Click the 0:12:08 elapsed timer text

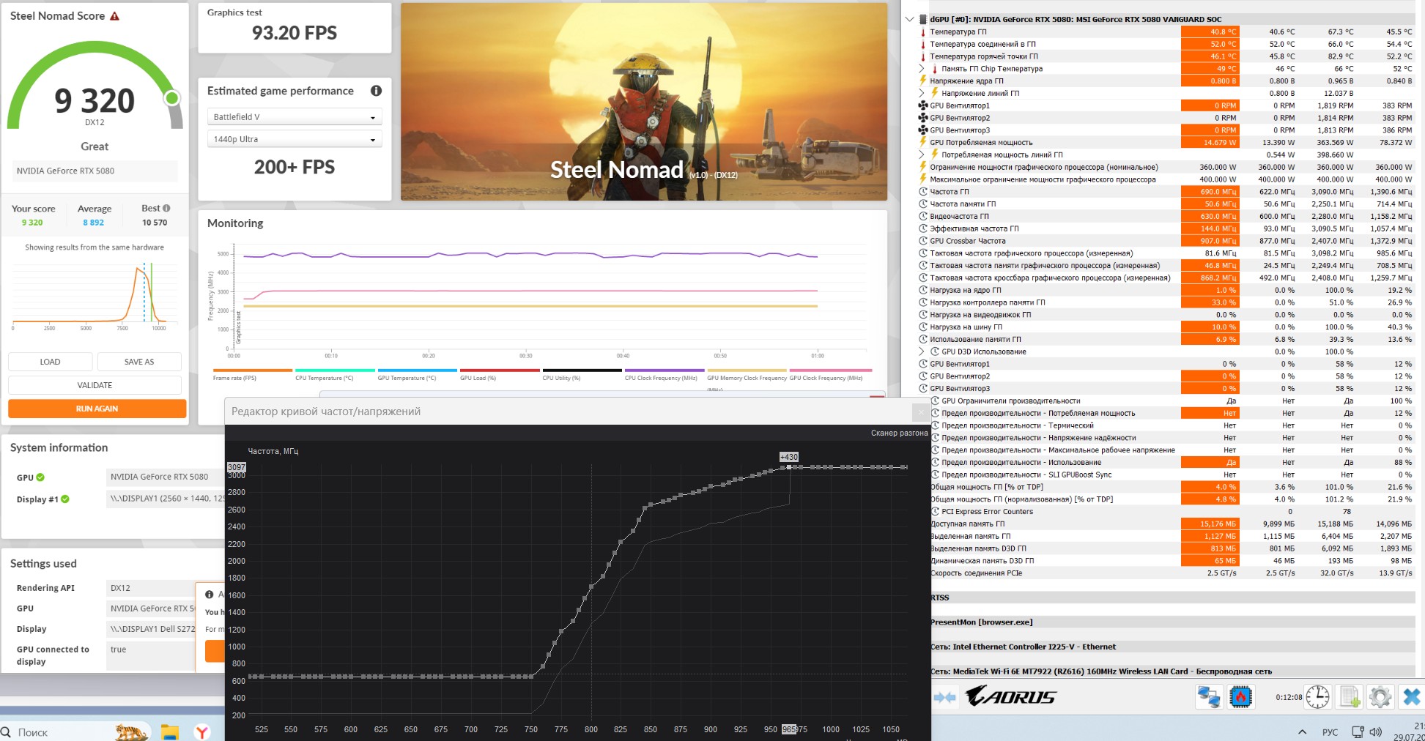coord(1289,697)
